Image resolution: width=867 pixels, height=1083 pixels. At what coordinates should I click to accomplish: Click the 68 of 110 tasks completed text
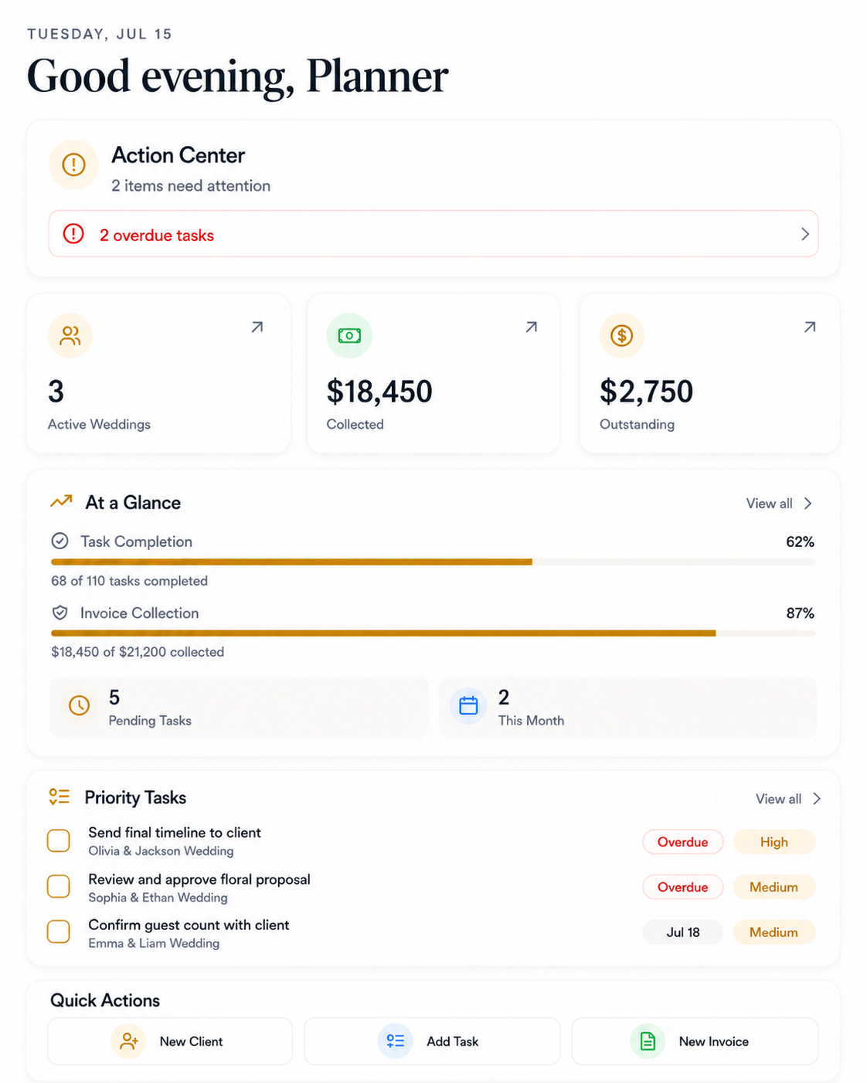130,581
